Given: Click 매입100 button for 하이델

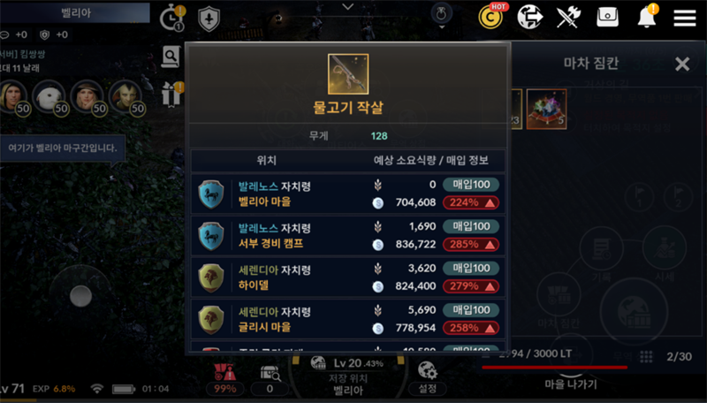Looking at the screenshot, I should (x=471, y=268).
